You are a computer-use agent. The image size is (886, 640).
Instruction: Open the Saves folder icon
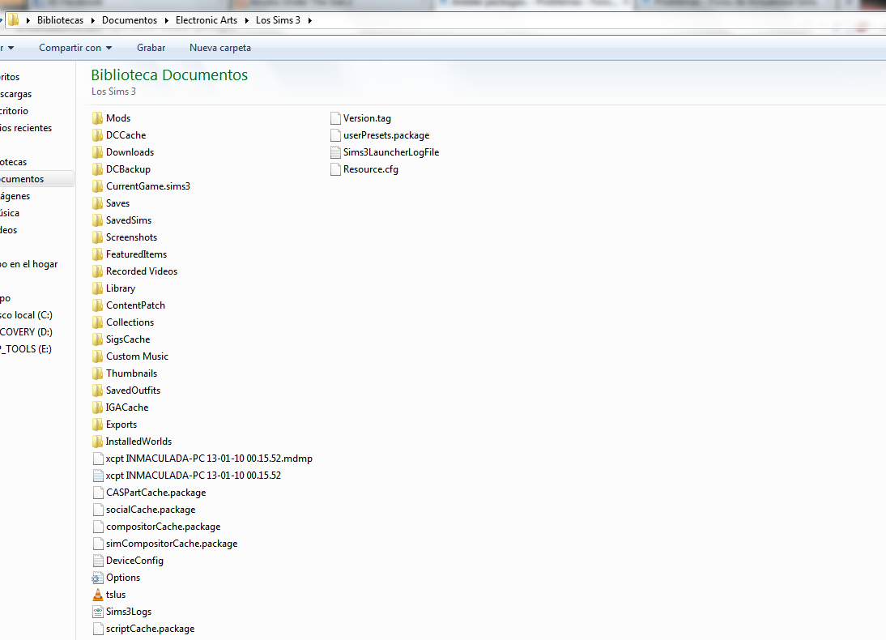98,203
